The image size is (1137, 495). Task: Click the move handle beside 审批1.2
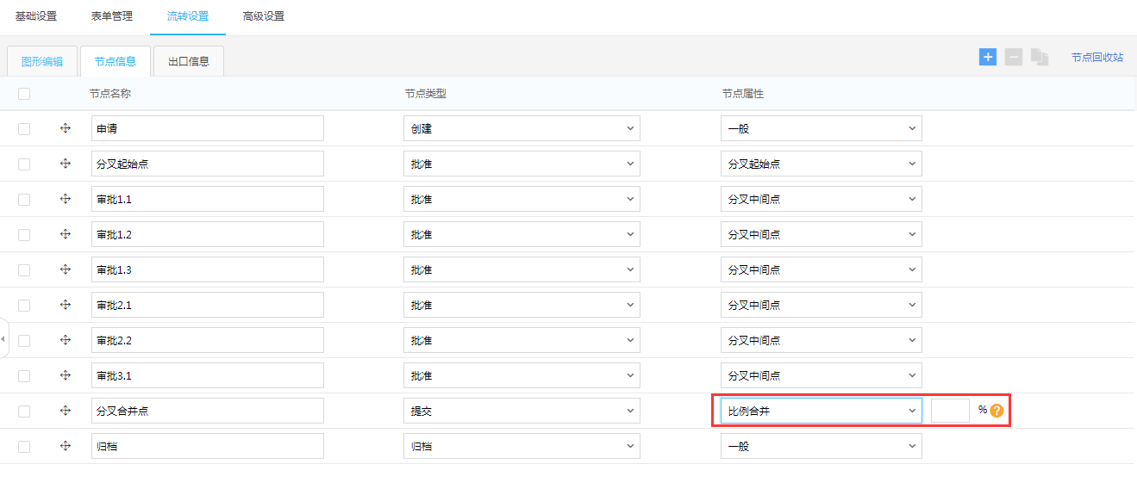66,234
